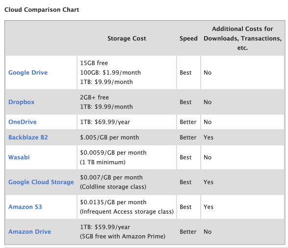This screenshot has height=248, width=288.
Task: Click 'No' additional costs for Dropbox
Action: click(x=208, y=102)
